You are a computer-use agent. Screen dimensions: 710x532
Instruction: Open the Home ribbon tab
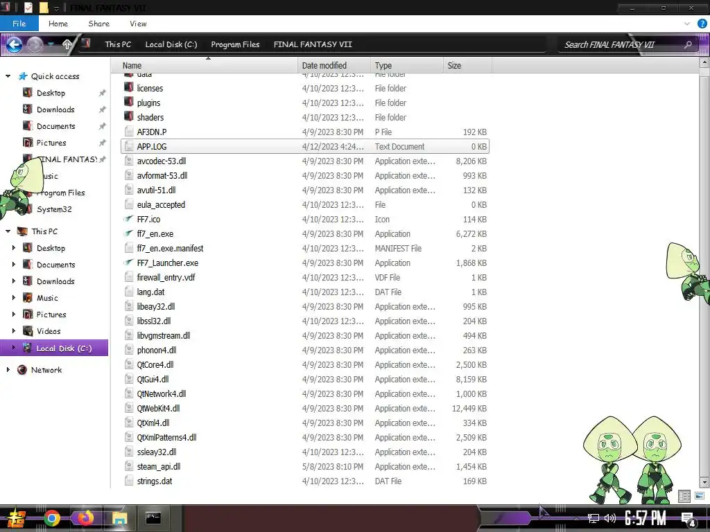58,24
